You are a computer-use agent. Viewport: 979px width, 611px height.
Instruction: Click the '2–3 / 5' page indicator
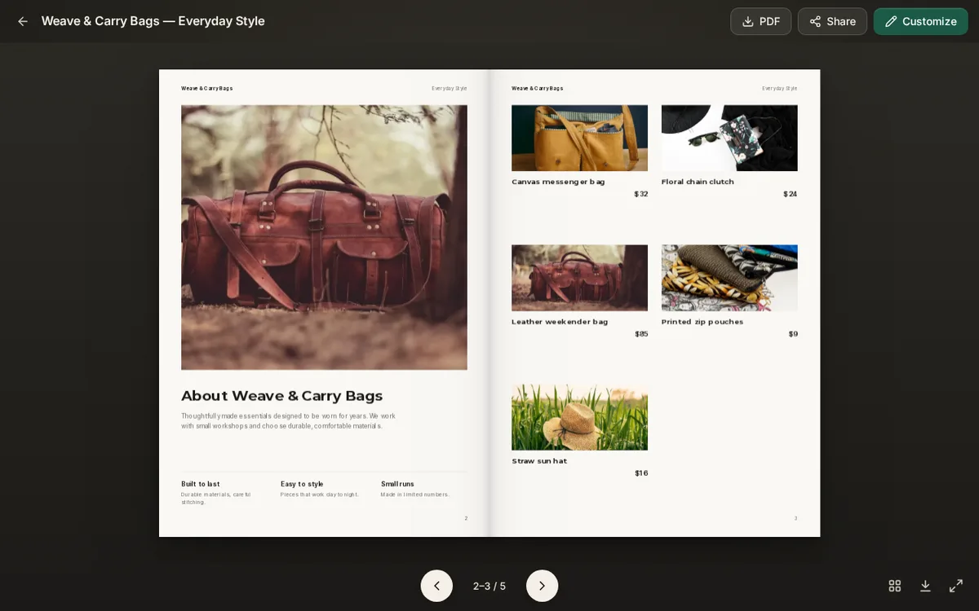[x=489, y=586]
